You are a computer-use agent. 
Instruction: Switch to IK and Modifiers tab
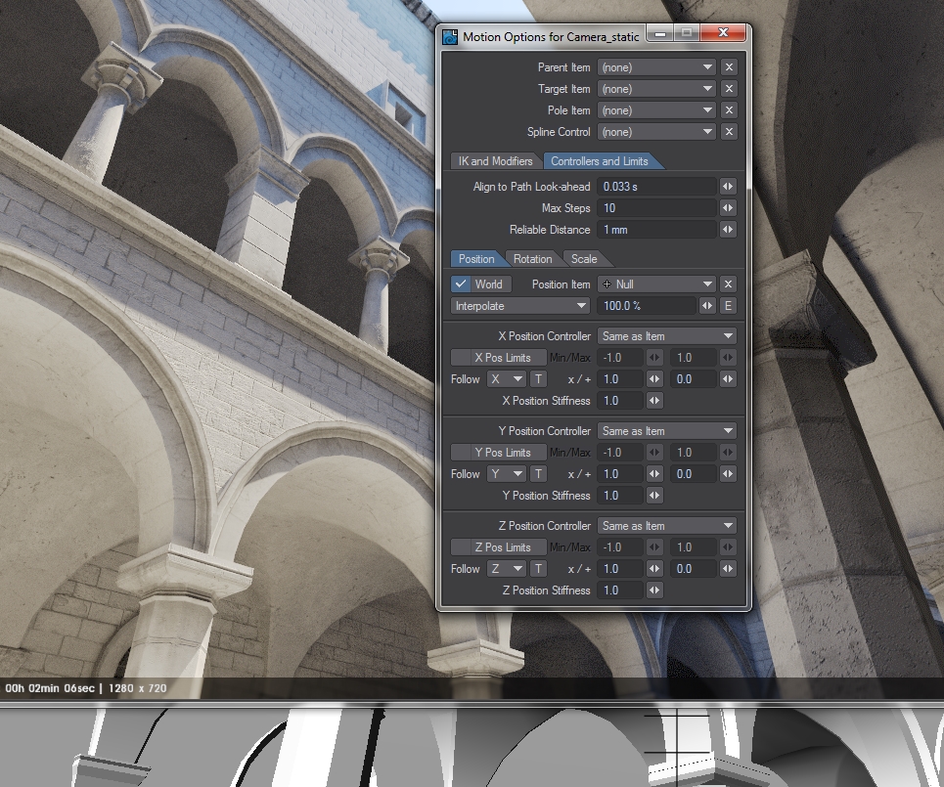point(495,161)
